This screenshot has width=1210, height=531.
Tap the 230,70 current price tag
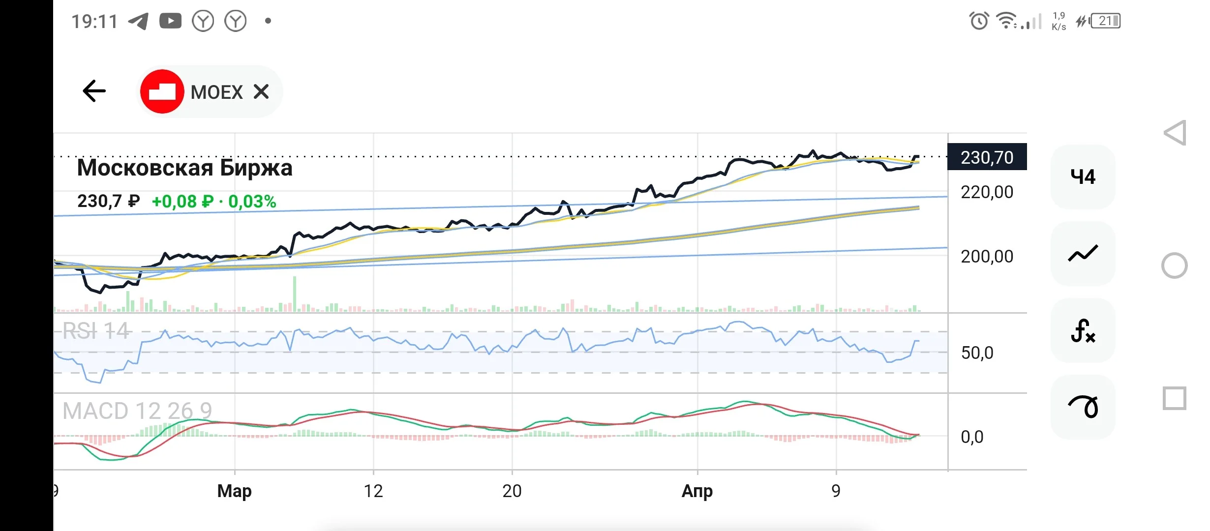987,157
